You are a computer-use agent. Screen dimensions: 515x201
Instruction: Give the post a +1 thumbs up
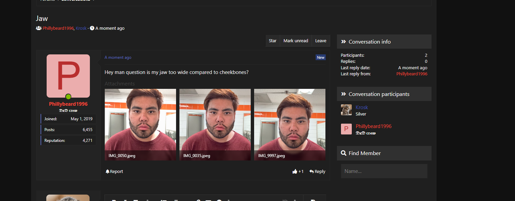[x=298, y=171]
